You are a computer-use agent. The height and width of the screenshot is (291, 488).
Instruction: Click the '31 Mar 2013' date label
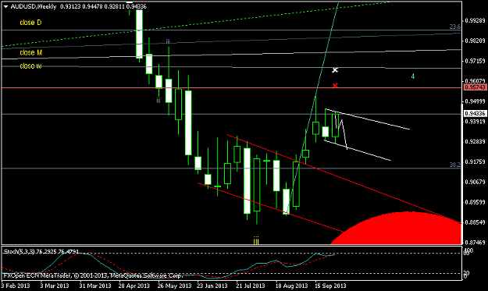click(x=94, y=286)
